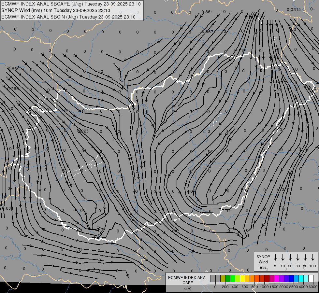Click the 0.228 value label on map
The height and width of the screenshot is (293, 319).
click(x=83, y=131)
